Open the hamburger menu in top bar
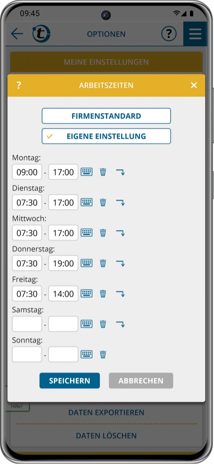 (x=195, y=34)
